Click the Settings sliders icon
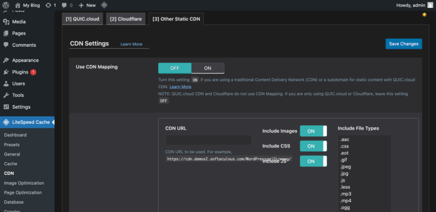The image size is (436, 212). (6, 107)
